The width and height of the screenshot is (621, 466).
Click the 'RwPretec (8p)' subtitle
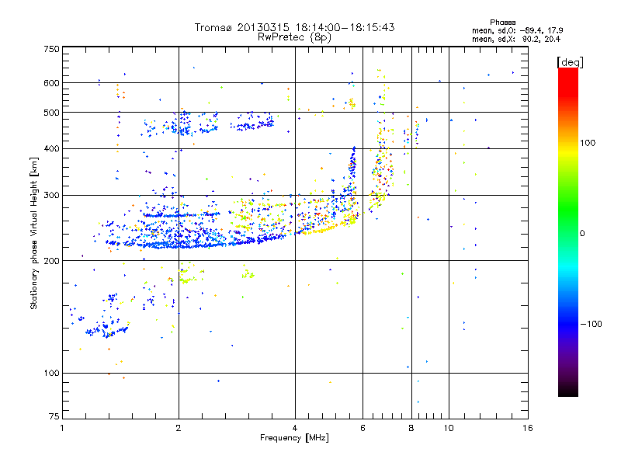point(294,37)
